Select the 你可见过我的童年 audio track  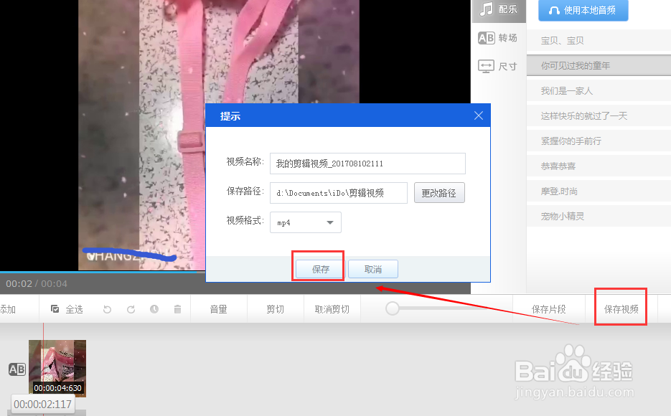point(598,65)
